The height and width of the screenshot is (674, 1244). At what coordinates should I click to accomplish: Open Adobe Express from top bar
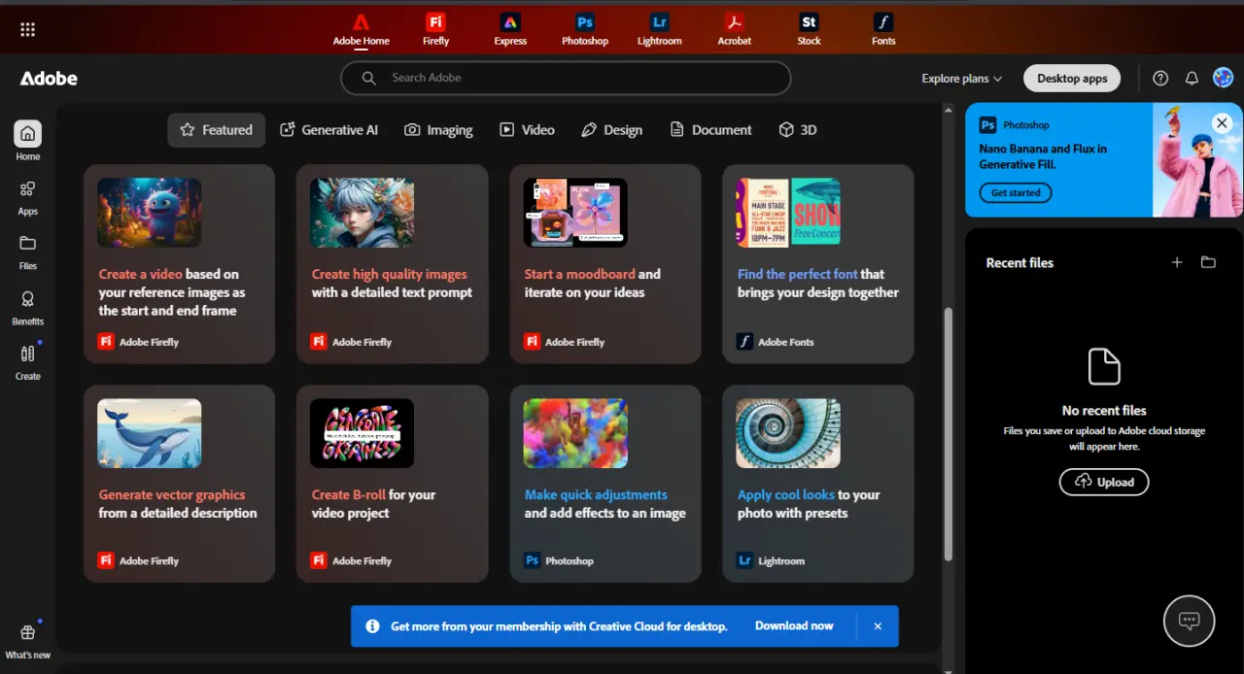tap(510, 29)
